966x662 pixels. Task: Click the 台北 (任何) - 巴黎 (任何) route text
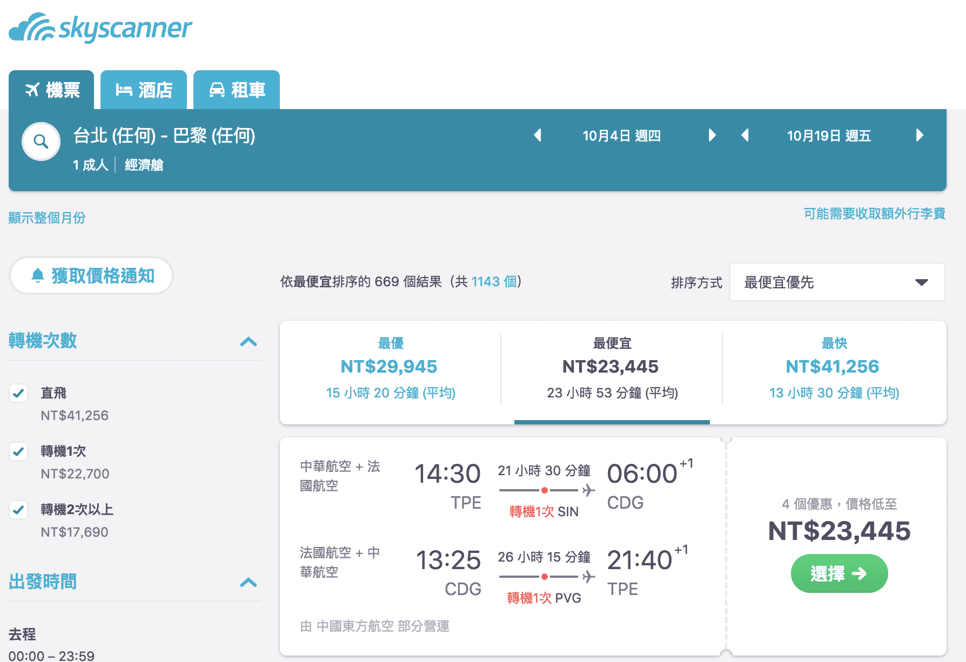(164, 135)
